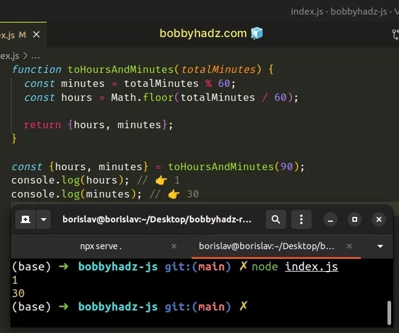Screen dimensions: 399x333
Task: Click the breadcrumb ellipsis in editor
Action: (35, 56)
